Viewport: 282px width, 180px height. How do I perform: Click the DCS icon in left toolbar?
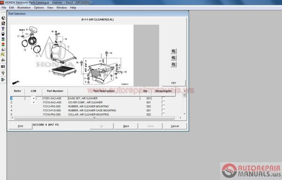pos(3,67)
